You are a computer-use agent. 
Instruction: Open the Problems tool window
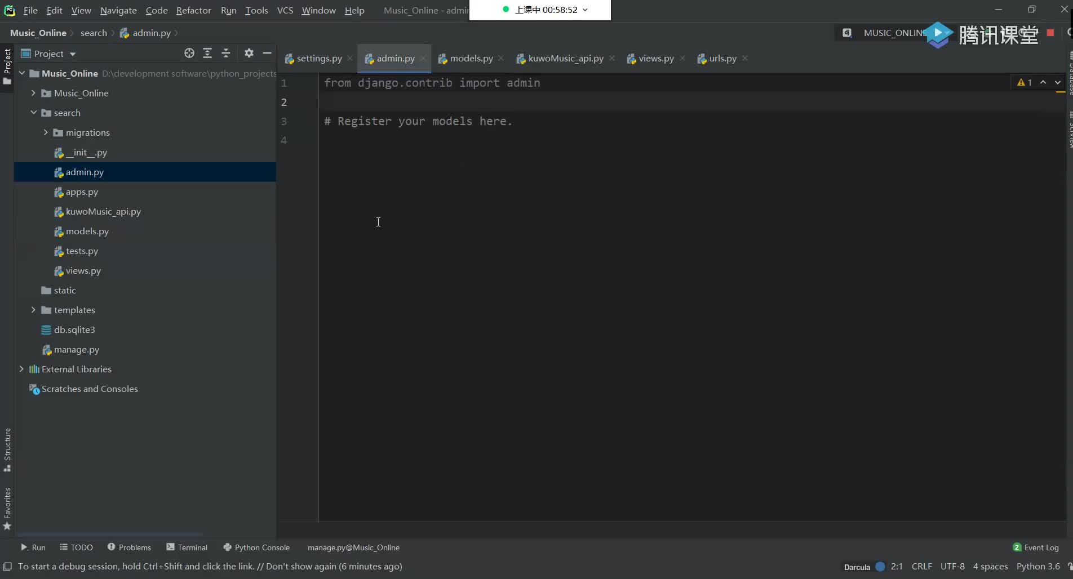(129, 547)
